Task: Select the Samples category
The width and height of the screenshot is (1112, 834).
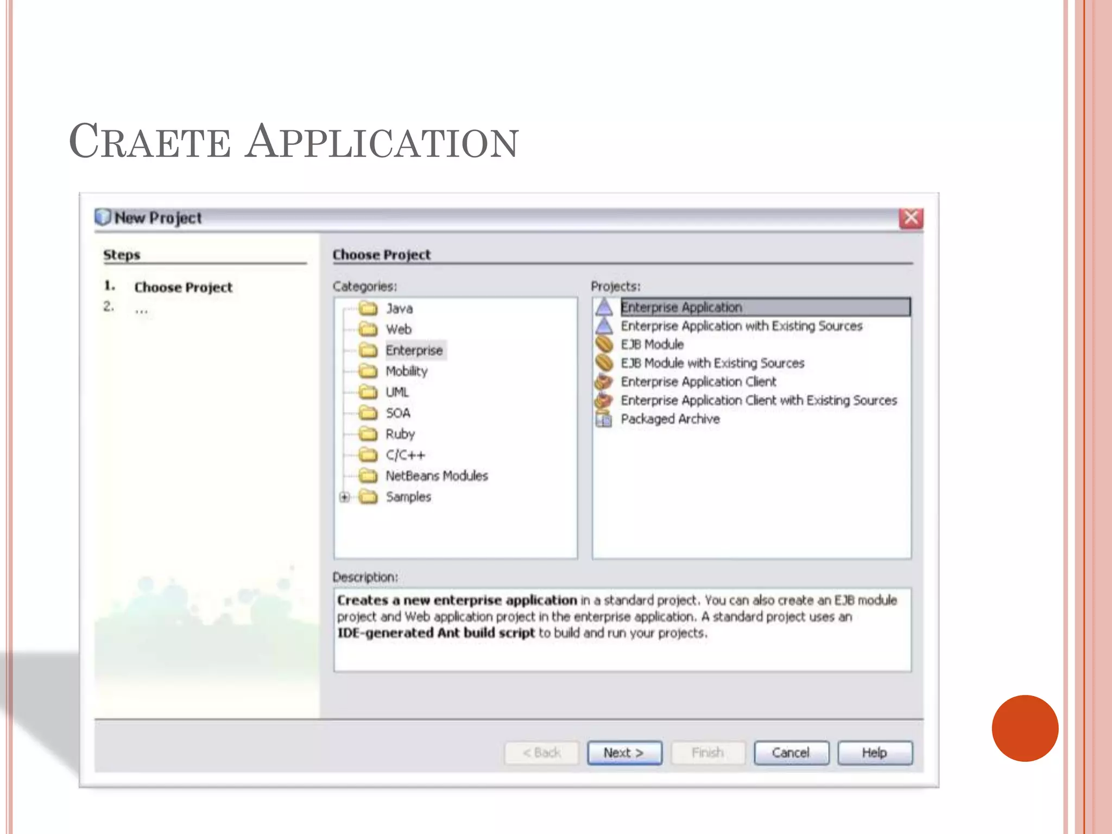Action: click(x=408, y=497)
